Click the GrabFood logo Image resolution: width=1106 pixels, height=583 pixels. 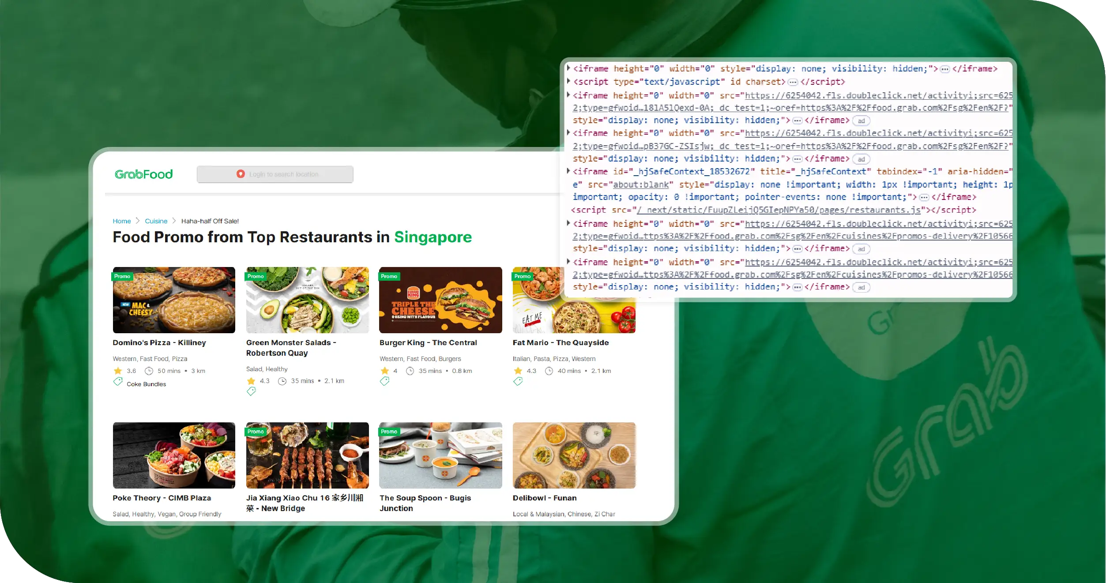[143, 174]
